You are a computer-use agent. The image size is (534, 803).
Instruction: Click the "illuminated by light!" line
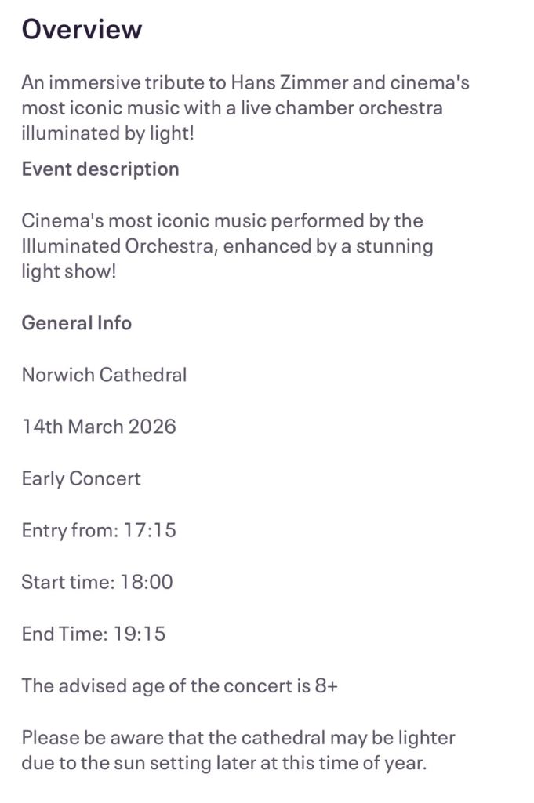coord(107,133)
